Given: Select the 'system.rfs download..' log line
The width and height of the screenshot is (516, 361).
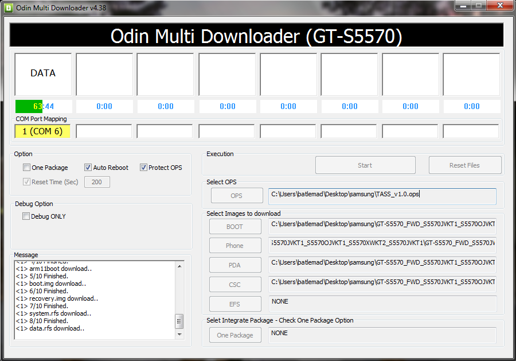Looking at the screenshot, I should 54,313.
